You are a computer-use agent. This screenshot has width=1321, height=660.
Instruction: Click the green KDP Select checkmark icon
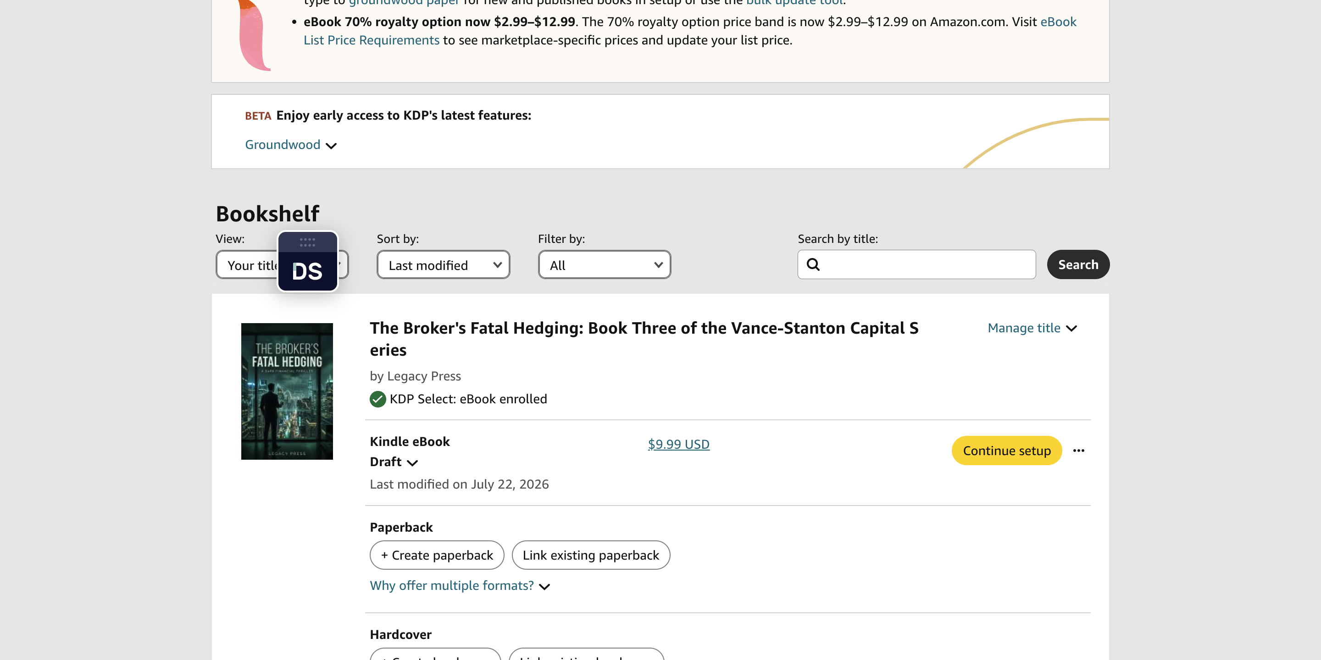coord(377,399)
